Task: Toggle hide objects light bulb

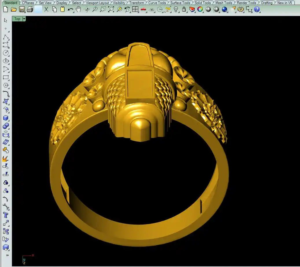Action: point(176,9)
